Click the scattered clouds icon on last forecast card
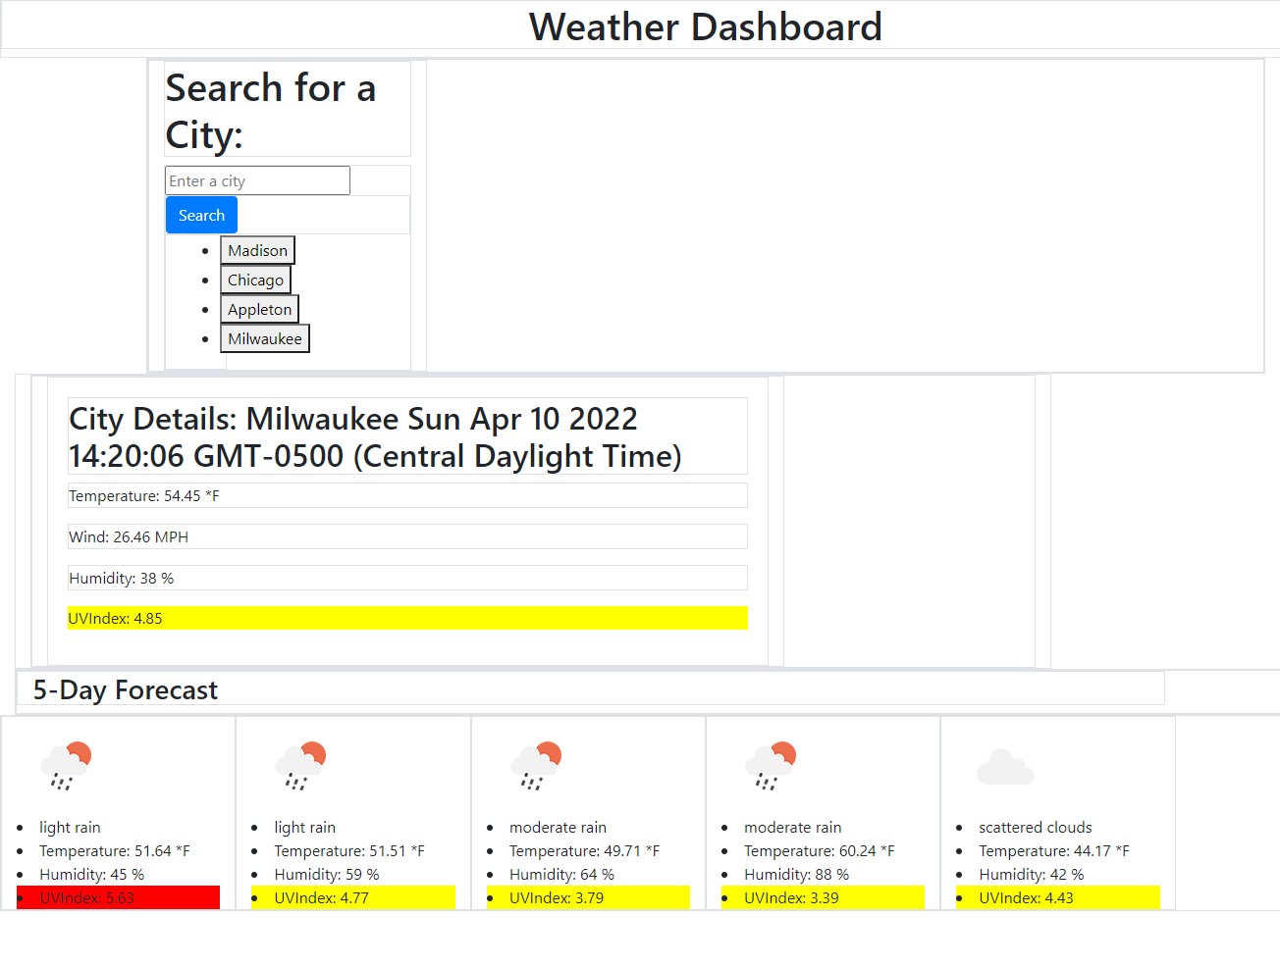This screenshot has height=967, width=1280. [x=1004, y=767]
